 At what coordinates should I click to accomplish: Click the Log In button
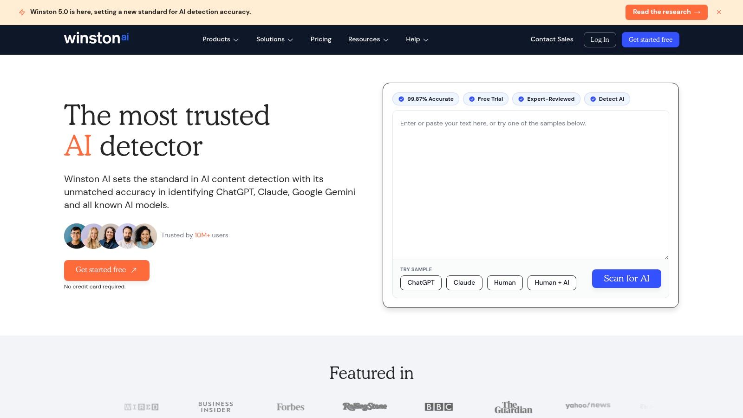coord(600,39)
